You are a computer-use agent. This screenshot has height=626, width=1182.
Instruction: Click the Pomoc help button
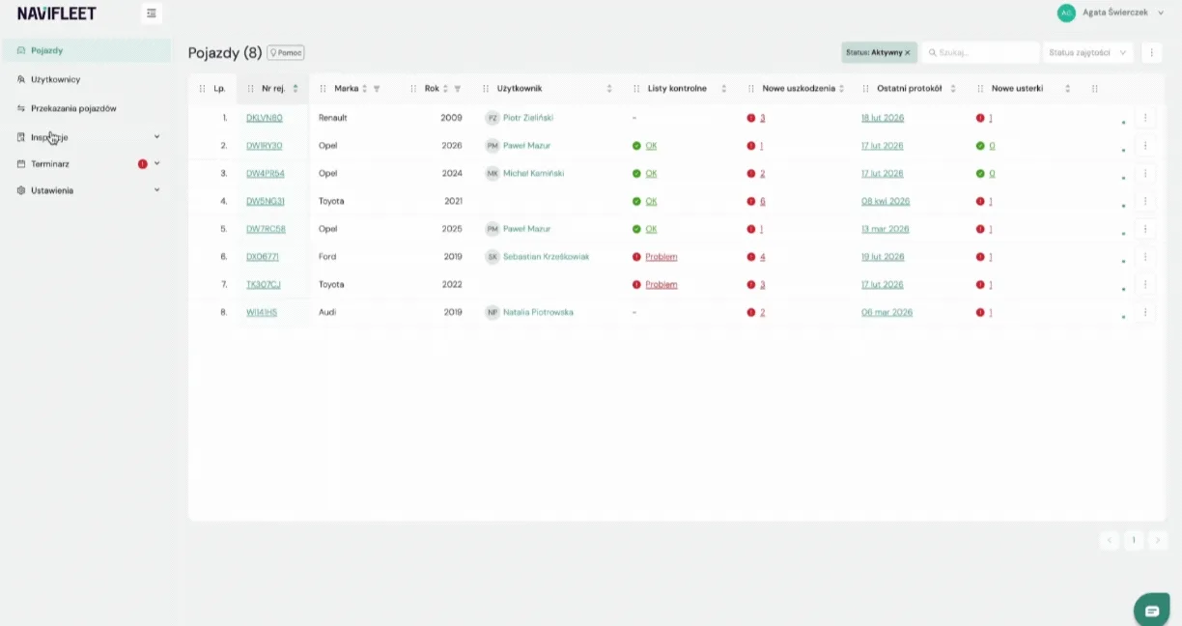coord(286,53)
